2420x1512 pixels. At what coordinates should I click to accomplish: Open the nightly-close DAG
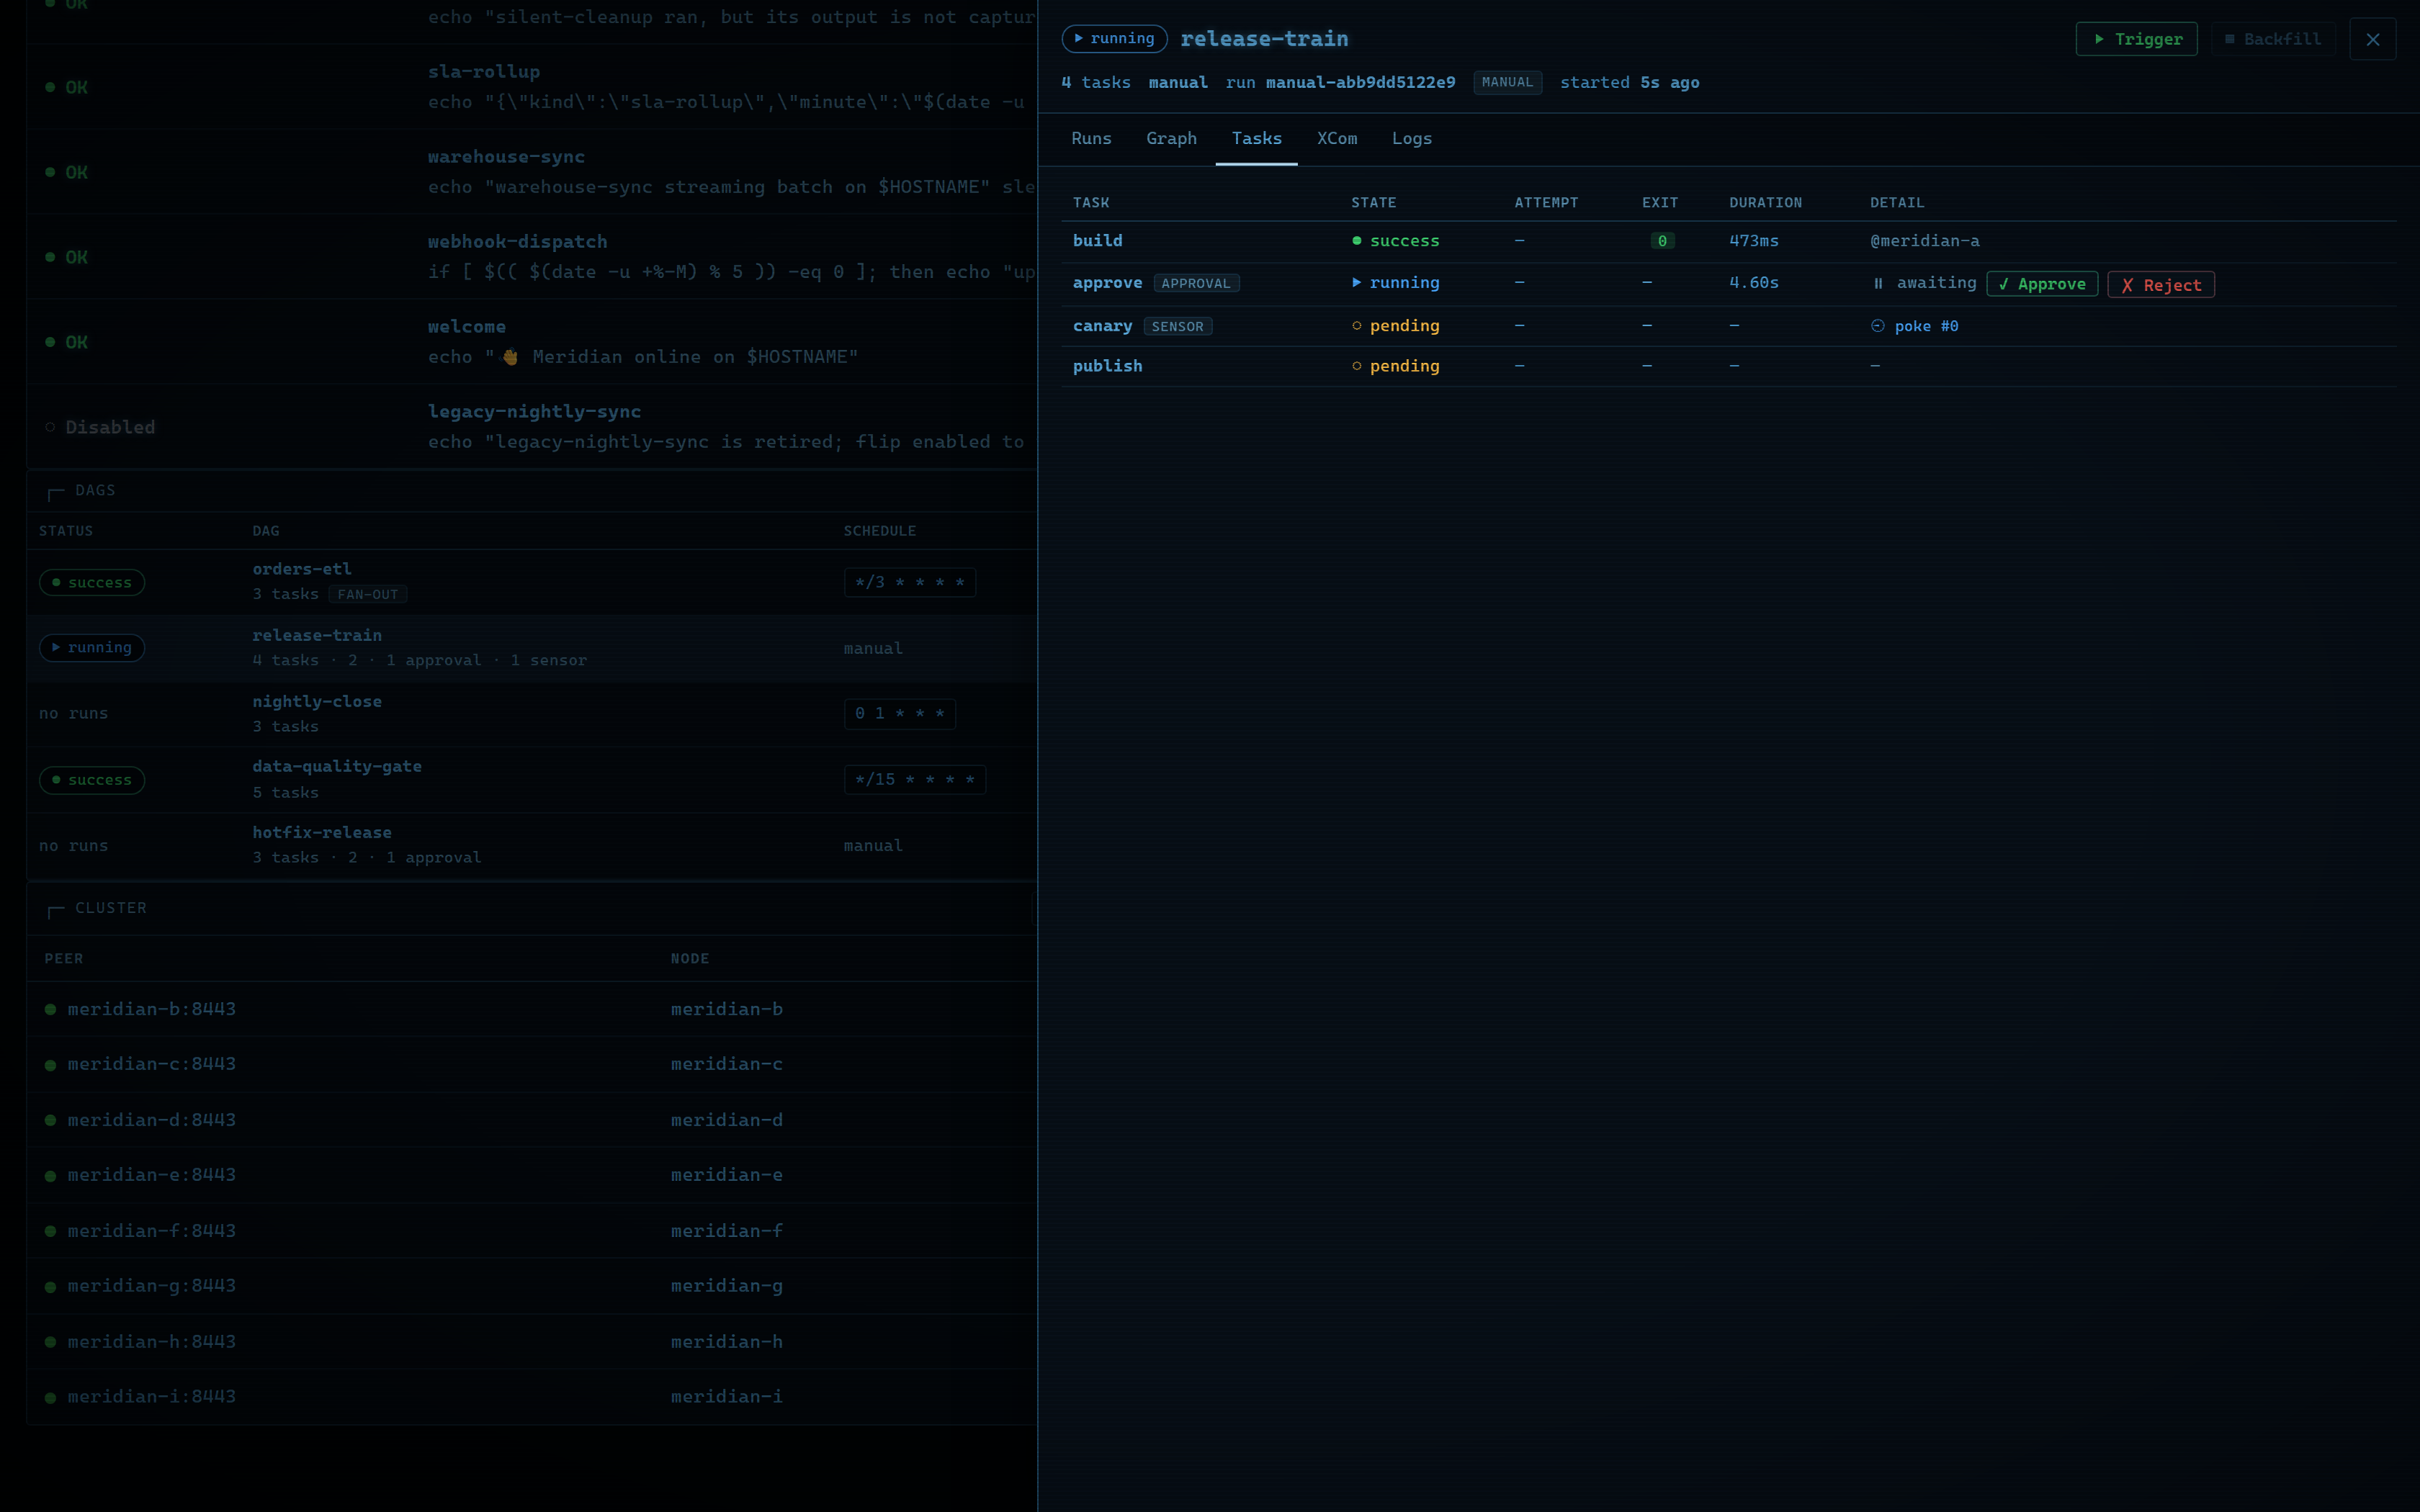click(x=317, y=702)
